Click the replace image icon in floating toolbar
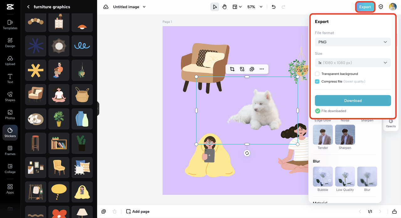Image resolution: width=401 pixels, height=218 pixels. pyautogui.click(x=242, y=69)
